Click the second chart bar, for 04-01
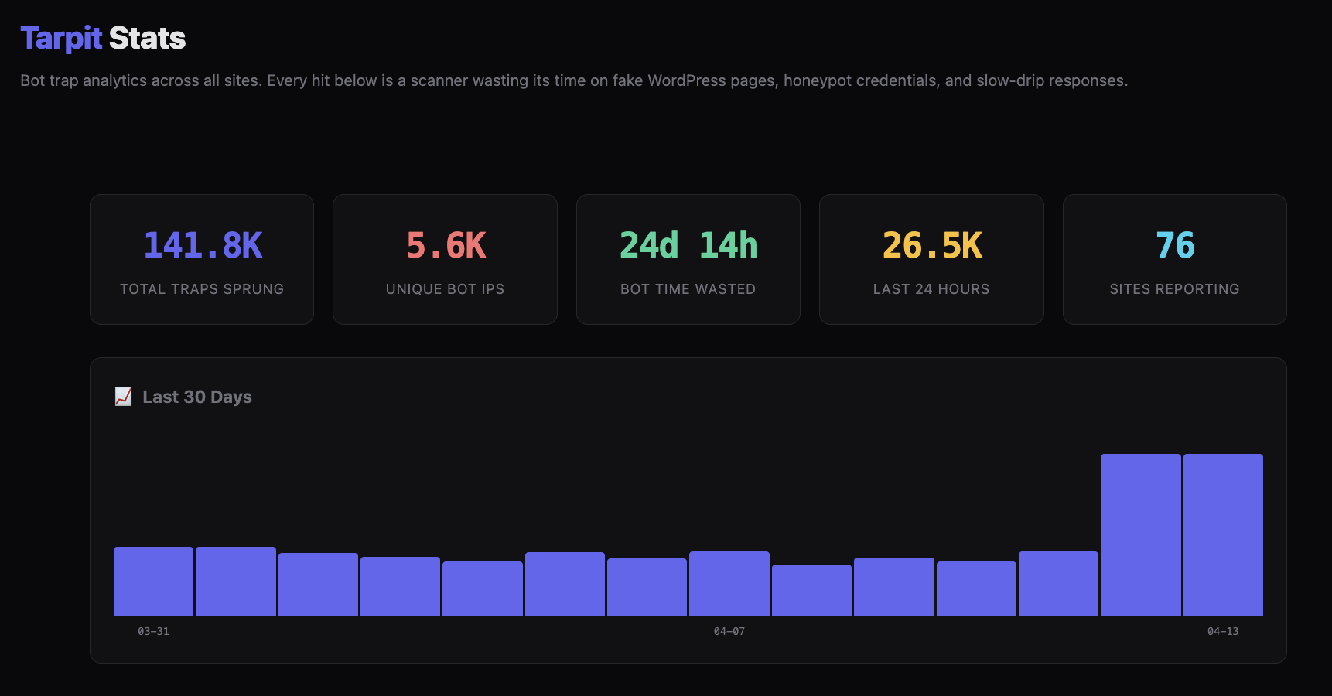Image resolution: width=1332 pixels, height=696 pixels. click(236, 582)
